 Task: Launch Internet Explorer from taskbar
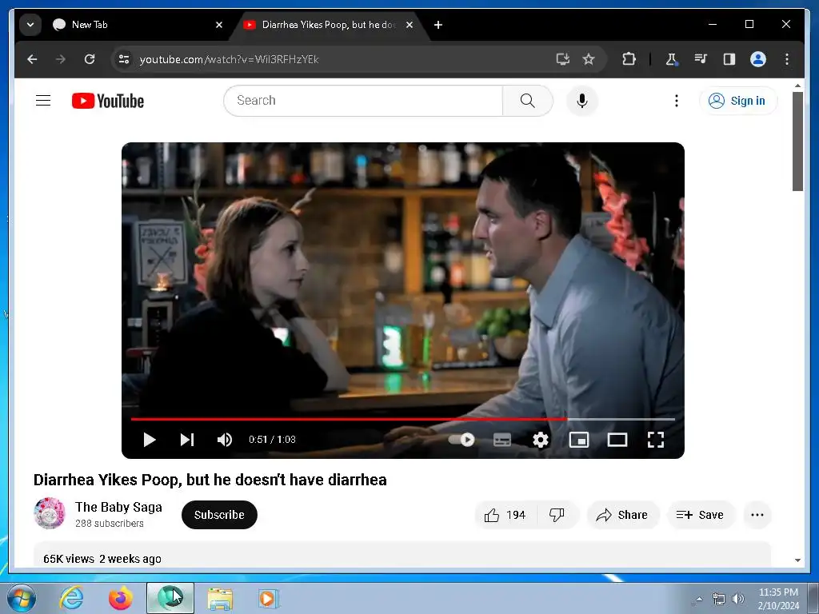point(71,598)
